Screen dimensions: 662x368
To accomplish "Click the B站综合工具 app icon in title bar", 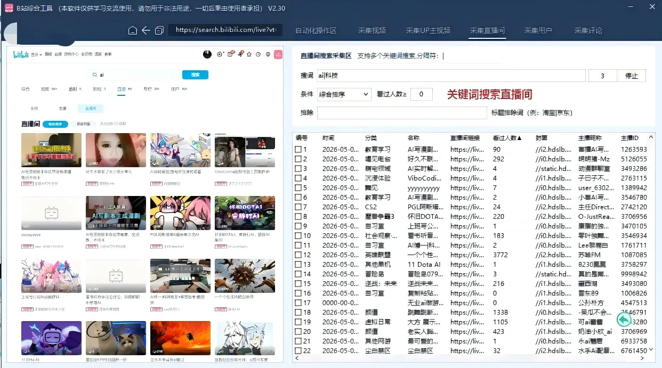I will click(x=9, y=8).
